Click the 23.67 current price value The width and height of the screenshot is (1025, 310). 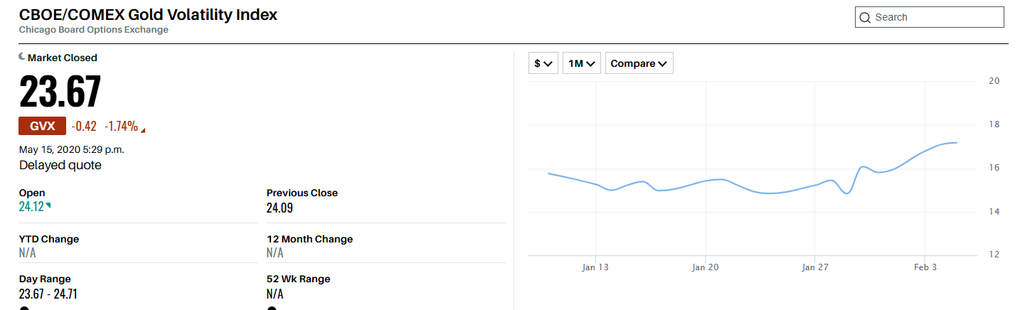coord(60,92)
